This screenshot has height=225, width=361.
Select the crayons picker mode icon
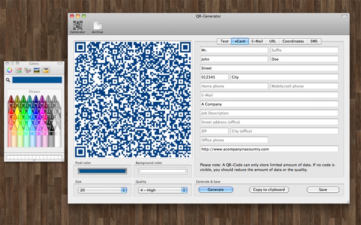pyautogui.click(x=46, y=70)
